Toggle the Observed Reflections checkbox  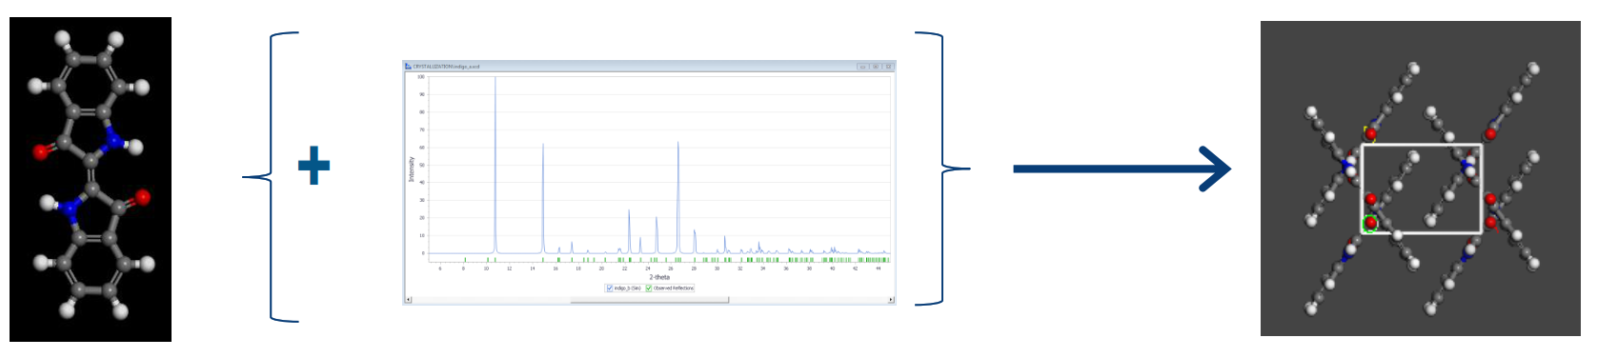coord(649,288)
